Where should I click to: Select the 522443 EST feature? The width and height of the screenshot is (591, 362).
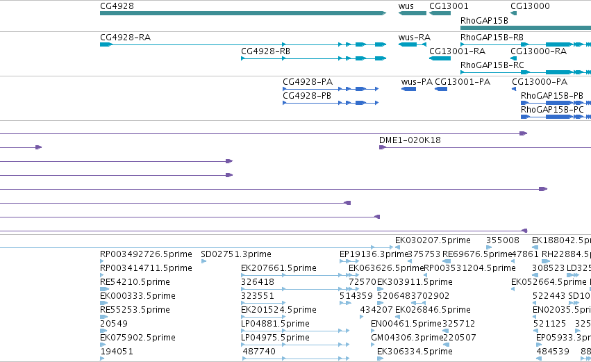tap(535, 303)
